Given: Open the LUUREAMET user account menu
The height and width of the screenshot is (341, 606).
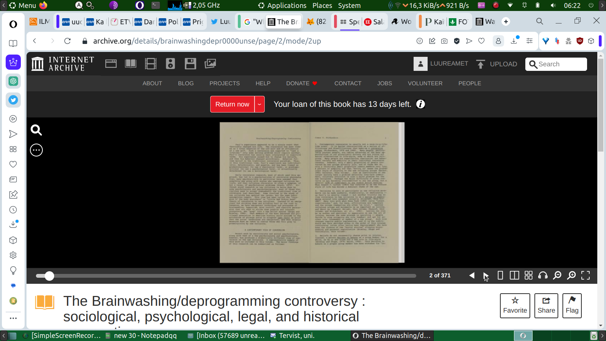Looking at the screenshot, I should click(x=441, y=64).
